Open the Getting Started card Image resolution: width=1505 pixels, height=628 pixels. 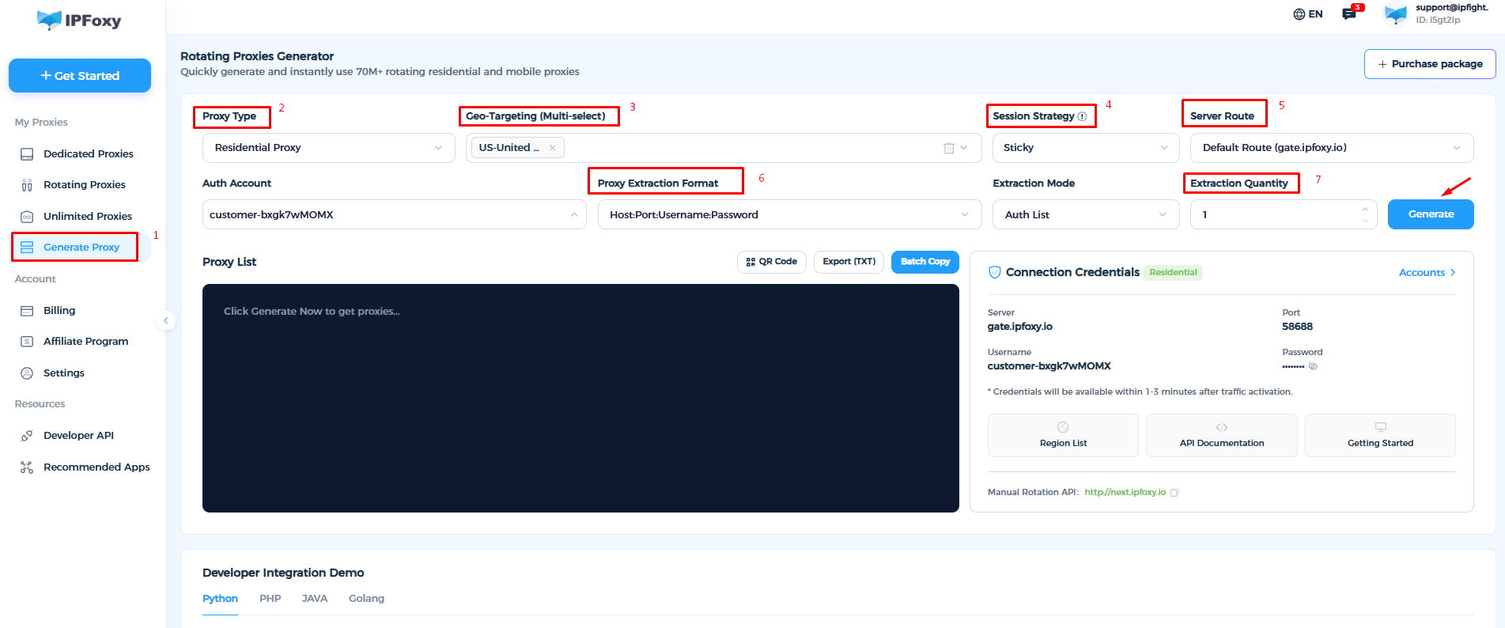click(x=1380, y=435)
